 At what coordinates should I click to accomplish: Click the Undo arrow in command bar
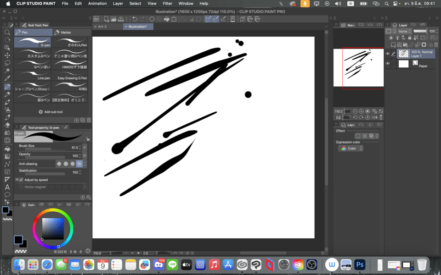pos(135,19)
